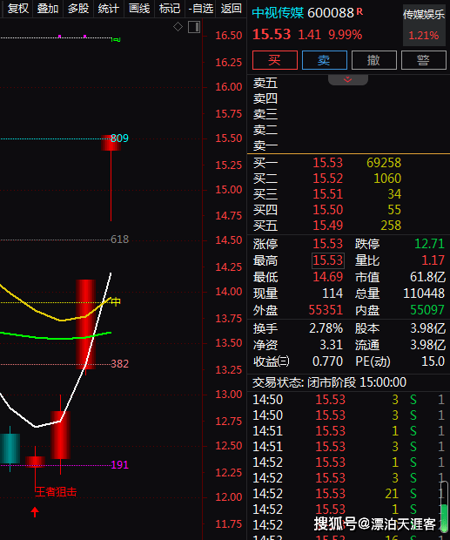Click the stock code 600088

(x=330, y=13)
